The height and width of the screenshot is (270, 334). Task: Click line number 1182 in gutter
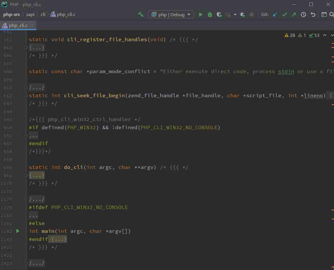(x=6, y=231)
